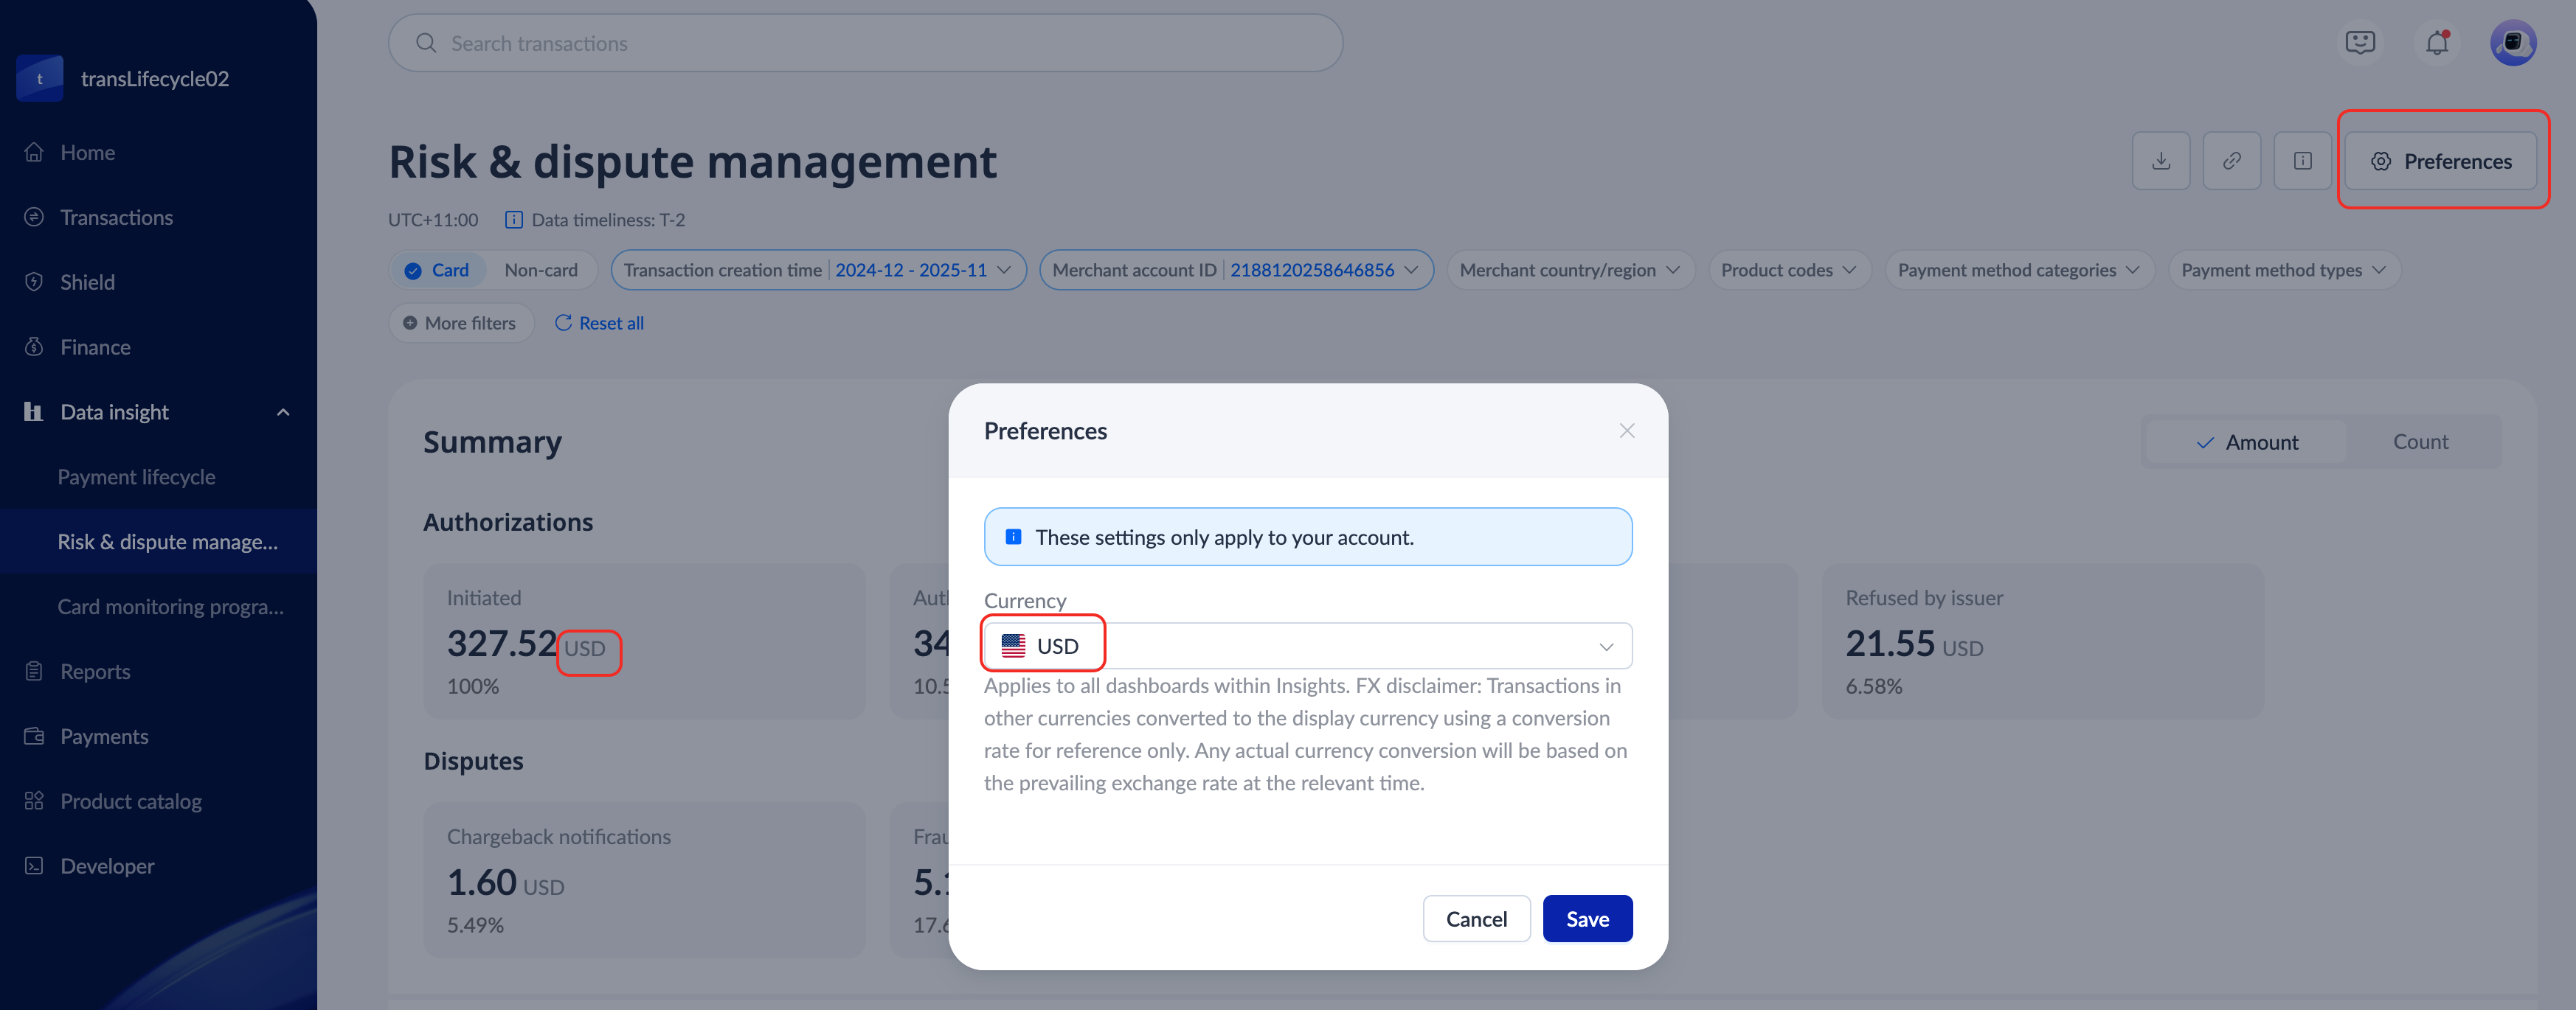Click the Data timeliness info icon
The image size is (2576, 1010).
(514, 220)
